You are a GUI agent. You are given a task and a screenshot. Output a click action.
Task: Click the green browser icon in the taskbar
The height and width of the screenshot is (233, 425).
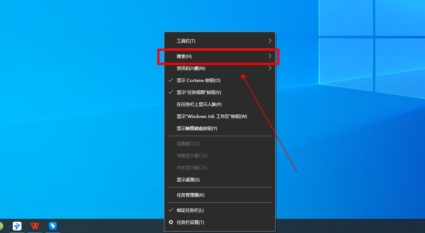pyautogui.click(x=2, y=226)
